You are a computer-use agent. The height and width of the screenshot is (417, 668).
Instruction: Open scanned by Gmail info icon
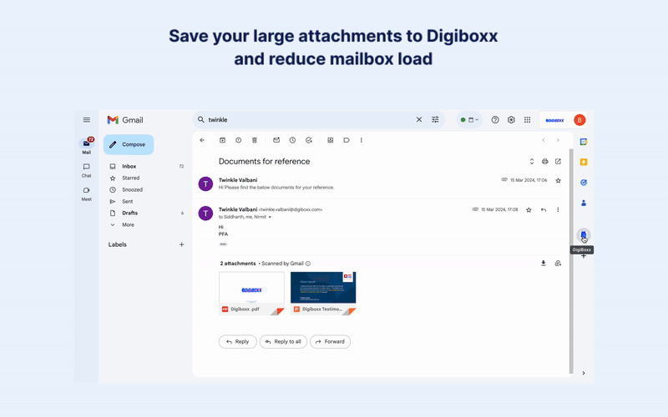(308, 264)
